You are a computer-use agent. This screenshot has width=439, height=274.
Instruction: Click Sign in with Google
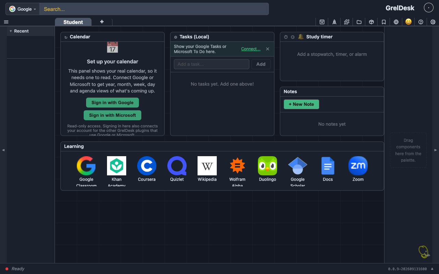(112, 102)
